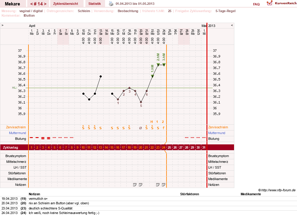This screenshot has height=224, width=297.
Task: Click temperature point numbered 5 on day 20
Action: tap(141, 102)
